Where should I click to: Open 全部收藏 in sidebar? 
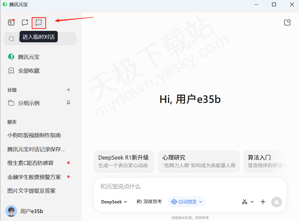click(x=29, y=71)
